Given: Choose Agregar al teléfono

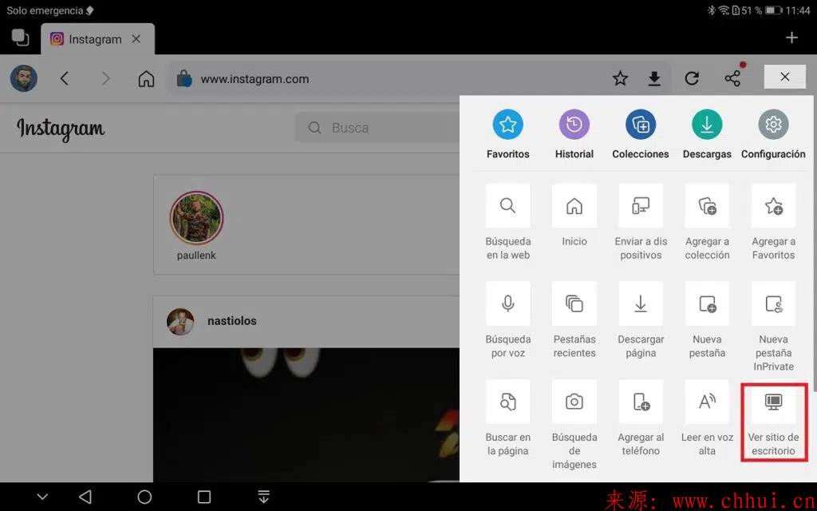Looking at the screenshot, I should [x=641, y=418].
